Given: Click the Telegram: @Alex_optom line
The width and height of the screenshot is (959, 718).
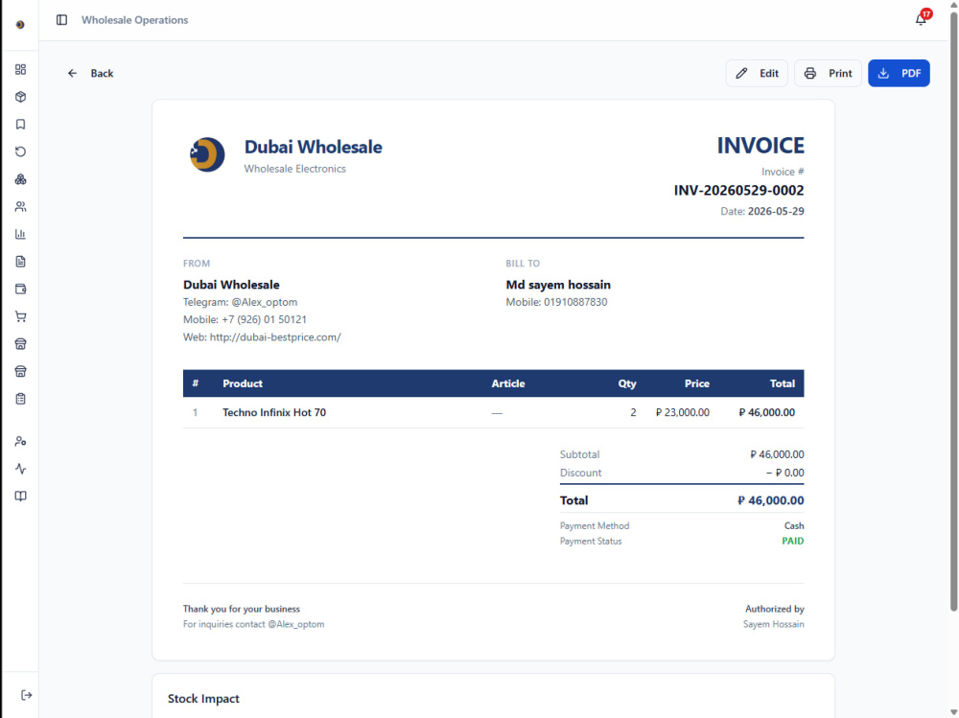Looking at the screenshot, I should click(240, 302).
